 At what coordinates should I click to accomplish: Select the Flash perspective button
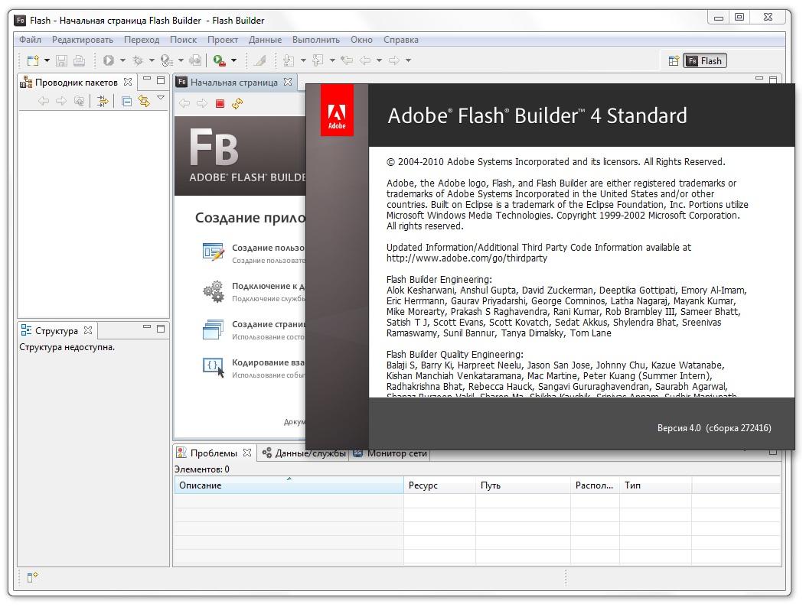(x=705, y=61)
